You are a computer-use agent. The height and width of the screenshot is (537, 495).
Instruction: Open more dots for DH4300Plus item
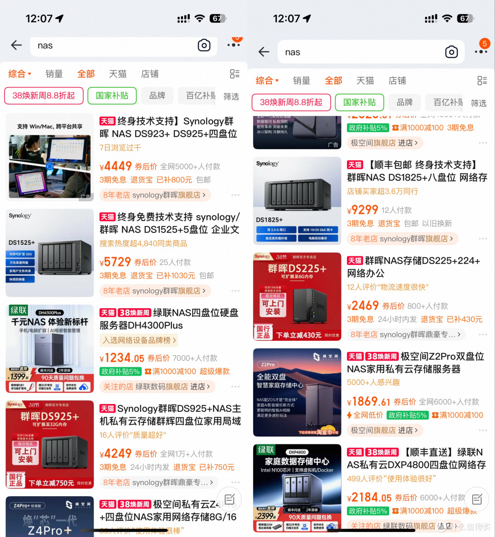coord(235,387)
